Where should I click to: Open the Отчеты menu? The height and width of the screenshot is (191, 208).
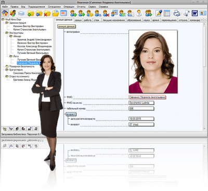81,7
